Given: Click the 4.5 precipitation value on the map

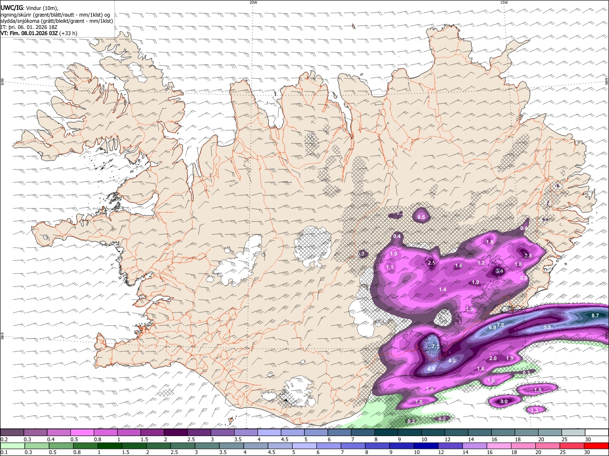Looking at the screenshot, I should coord(431,369).
